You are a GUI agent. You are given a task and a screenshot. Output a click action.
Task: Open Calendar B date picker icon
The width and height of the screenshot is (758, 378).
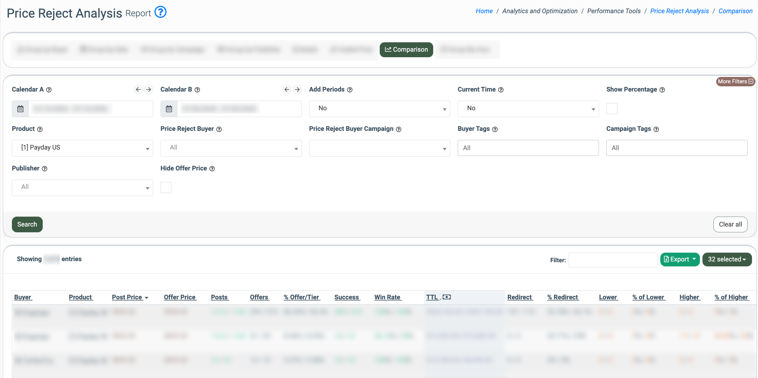tap(169, 109)
